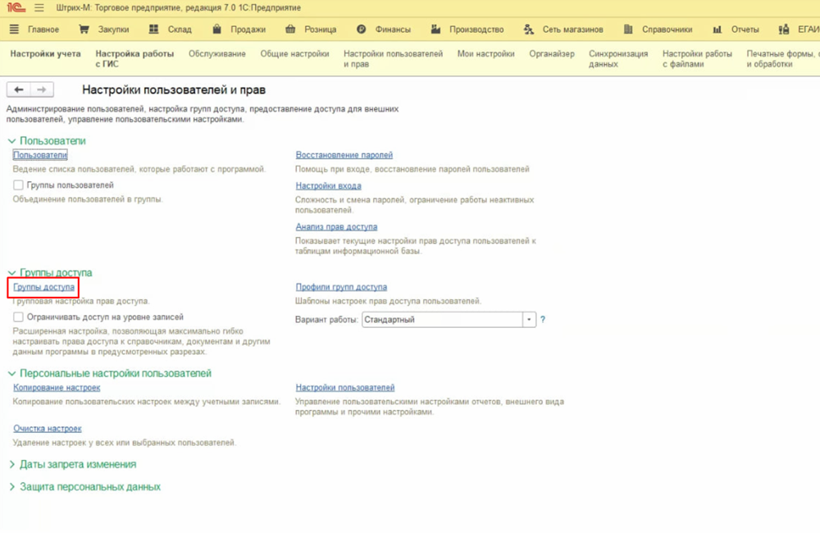Click the Продажи bag icon
Screen dimensions: 820x533
[217, 30]
